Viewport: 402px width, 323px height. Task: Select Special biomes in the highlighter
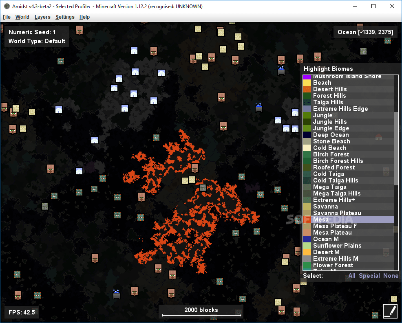tap(369, 276)
